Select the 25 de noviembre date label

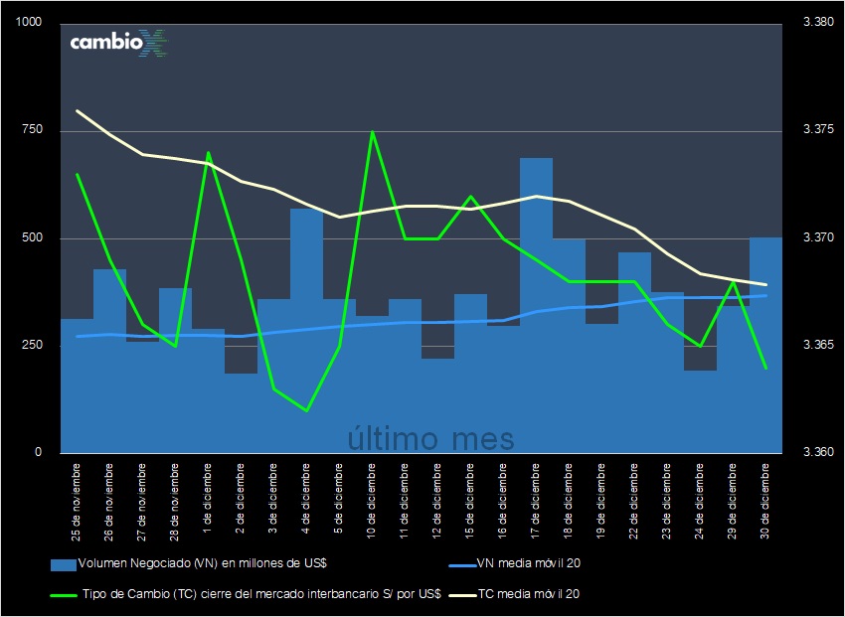77,502
